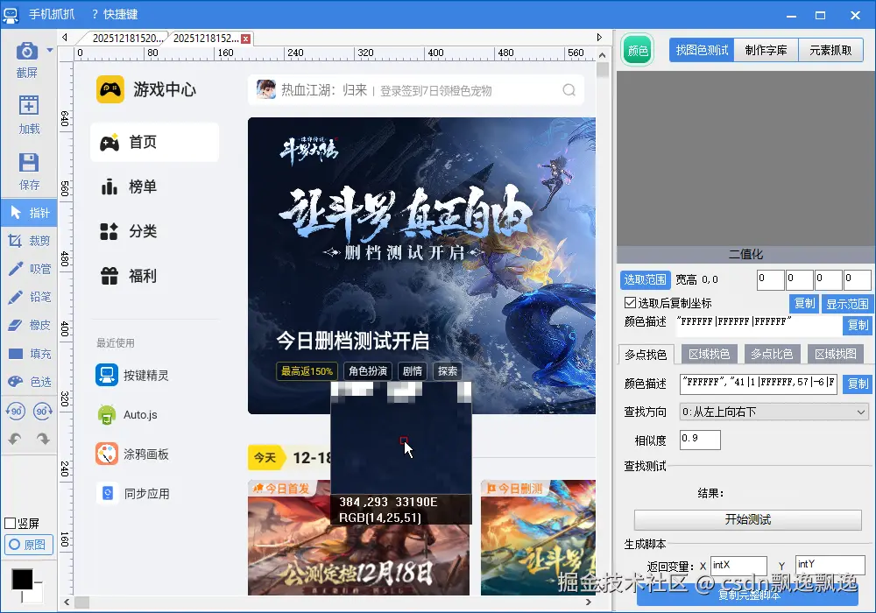Click the search magnifier icon in search bar
876x613 pixels.
pos(569,90)
